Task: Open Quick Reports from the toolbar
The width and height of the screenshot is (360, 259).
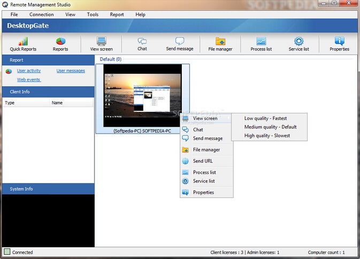Action: (x=23, y=44)
